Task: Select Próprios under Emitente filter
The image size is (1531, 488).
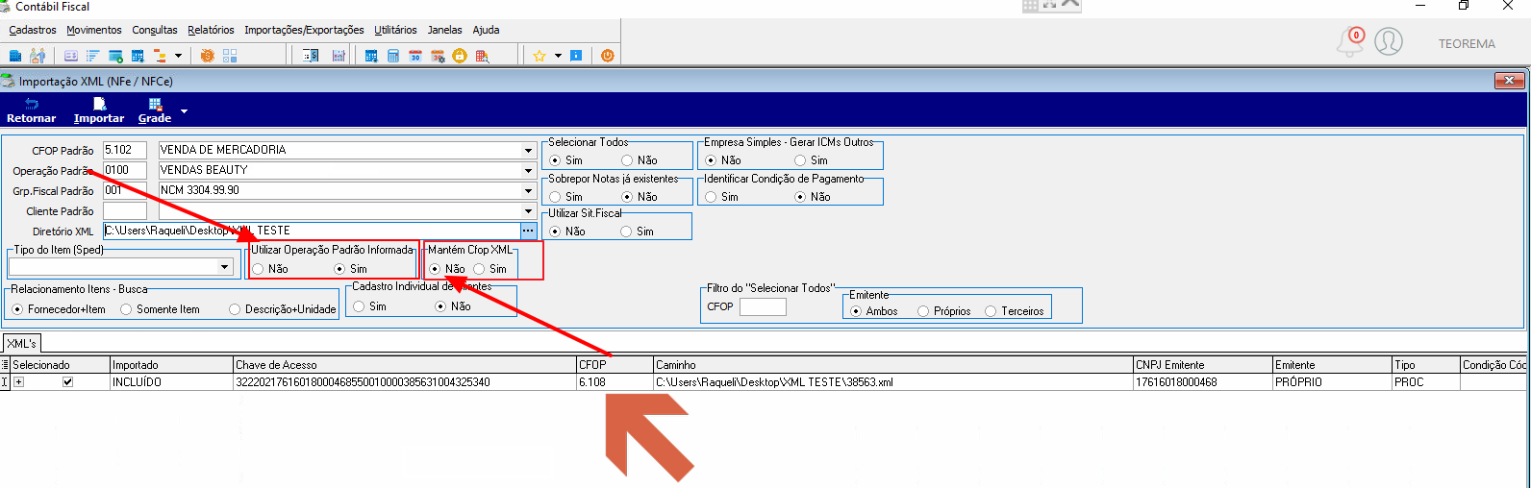Action: [x=923, y=311]
